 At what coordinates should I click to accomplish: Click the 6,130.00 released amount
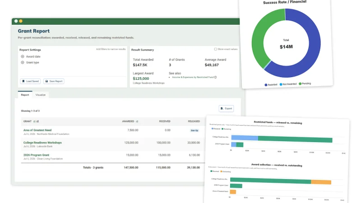coord(194,155)
